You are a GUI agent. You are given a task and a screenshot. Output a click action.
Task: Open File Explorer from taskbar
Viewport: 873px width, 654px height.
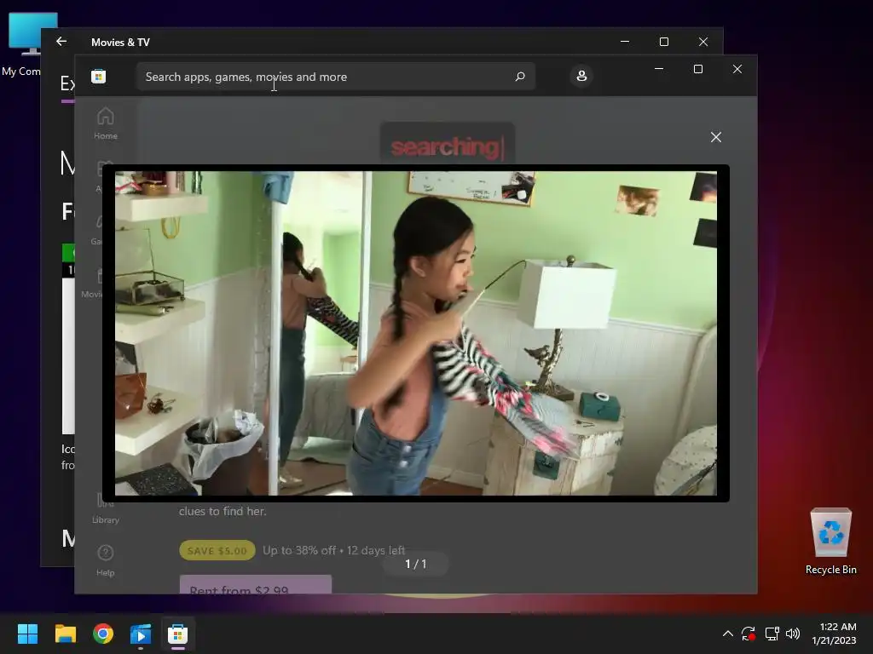pyautogui.click(x=65, y=634)
